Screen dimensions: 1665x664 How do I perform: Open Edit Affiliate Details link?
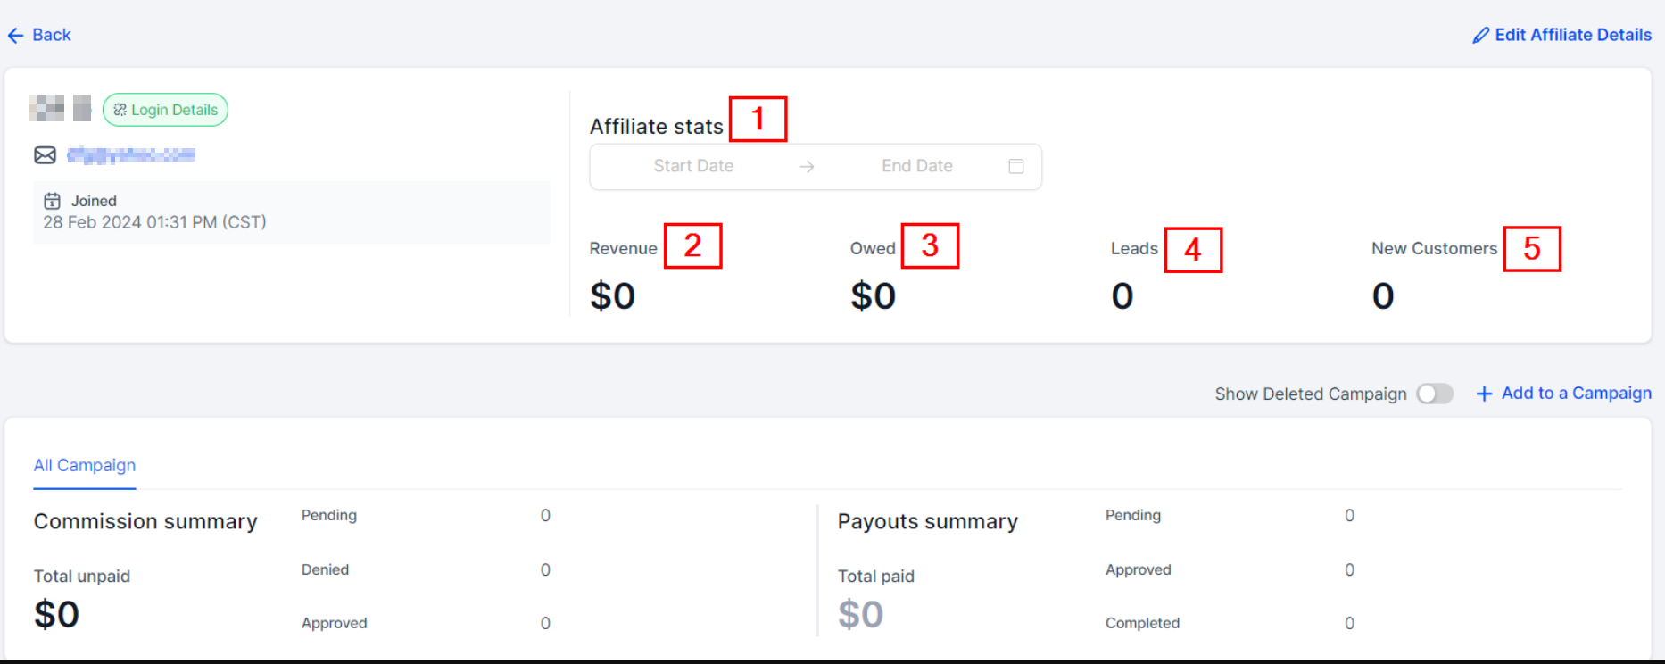pyautogui.click(x=1572, y=35)
